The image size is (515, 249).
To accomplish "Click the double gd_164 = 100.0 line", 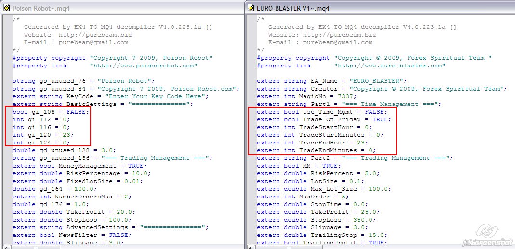I will pyautogui.click(x=55, y=189).
